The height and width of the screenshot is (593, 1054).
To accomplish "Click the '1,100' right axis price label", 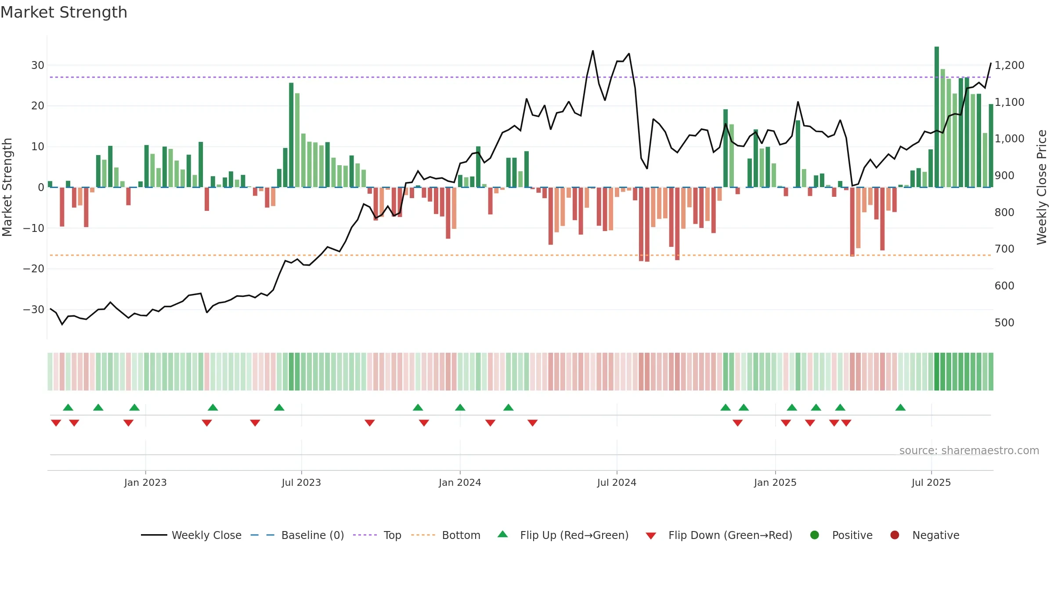I will 1010,102.
